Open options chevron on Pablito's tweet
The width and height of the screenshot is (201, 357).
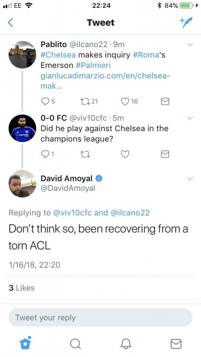coord(190,45)
